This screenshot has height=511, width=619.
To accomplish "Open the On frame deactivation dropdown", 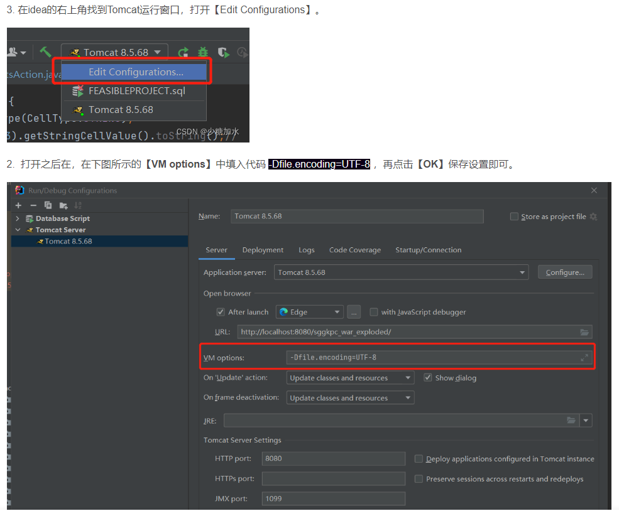I will pyautogui.click(x=350, y=398).
